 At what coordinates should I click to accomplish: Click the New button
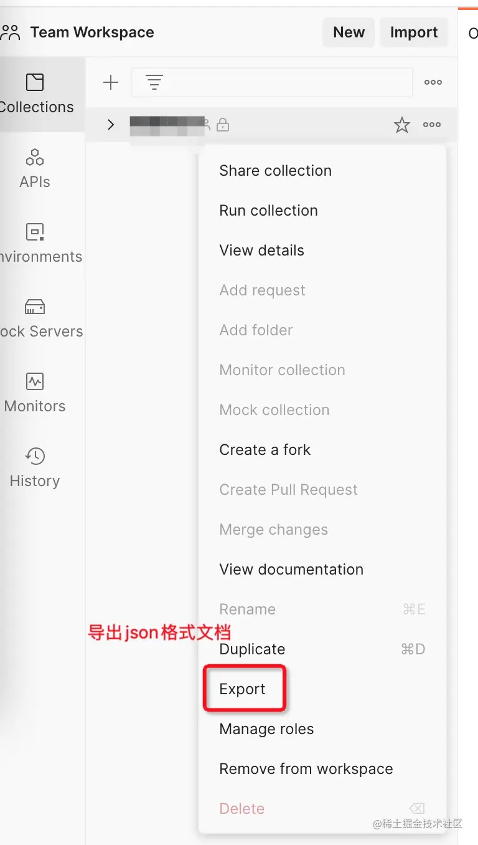coord(349,32)
